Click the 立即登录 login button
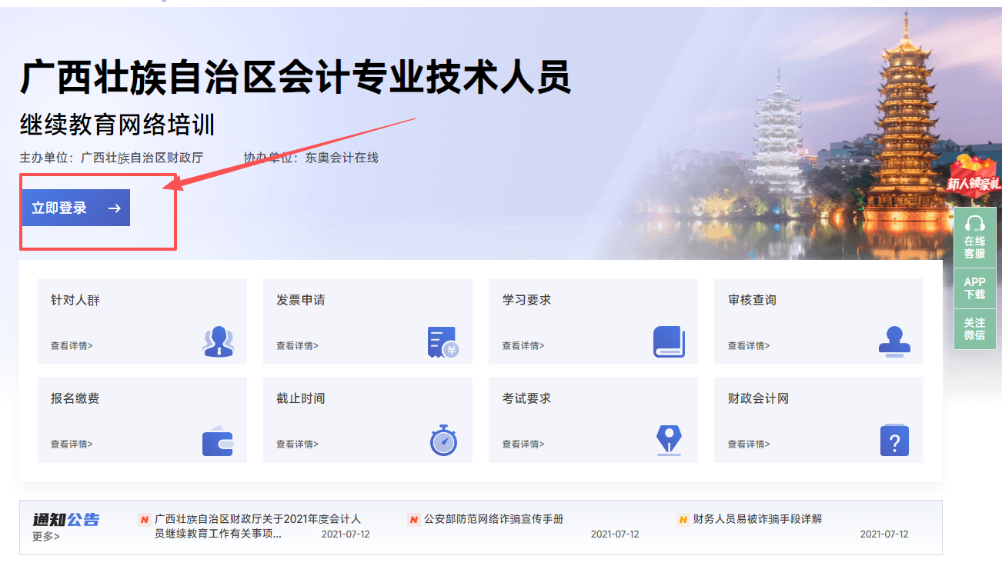 coord(75,207)
